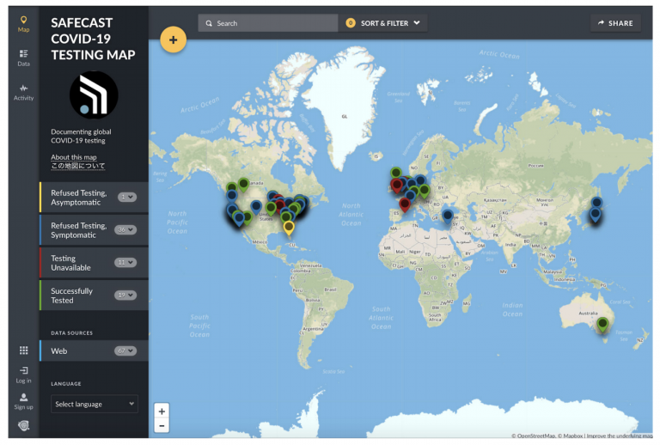Open the apps grid icon in sidebar
The image size is (660, 445).
pos(23,351)
